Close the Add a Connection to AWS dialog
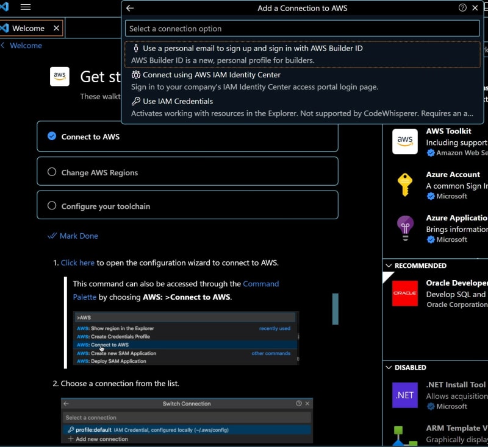This screenshot has height=447, width=488. (x=475, y=8)
